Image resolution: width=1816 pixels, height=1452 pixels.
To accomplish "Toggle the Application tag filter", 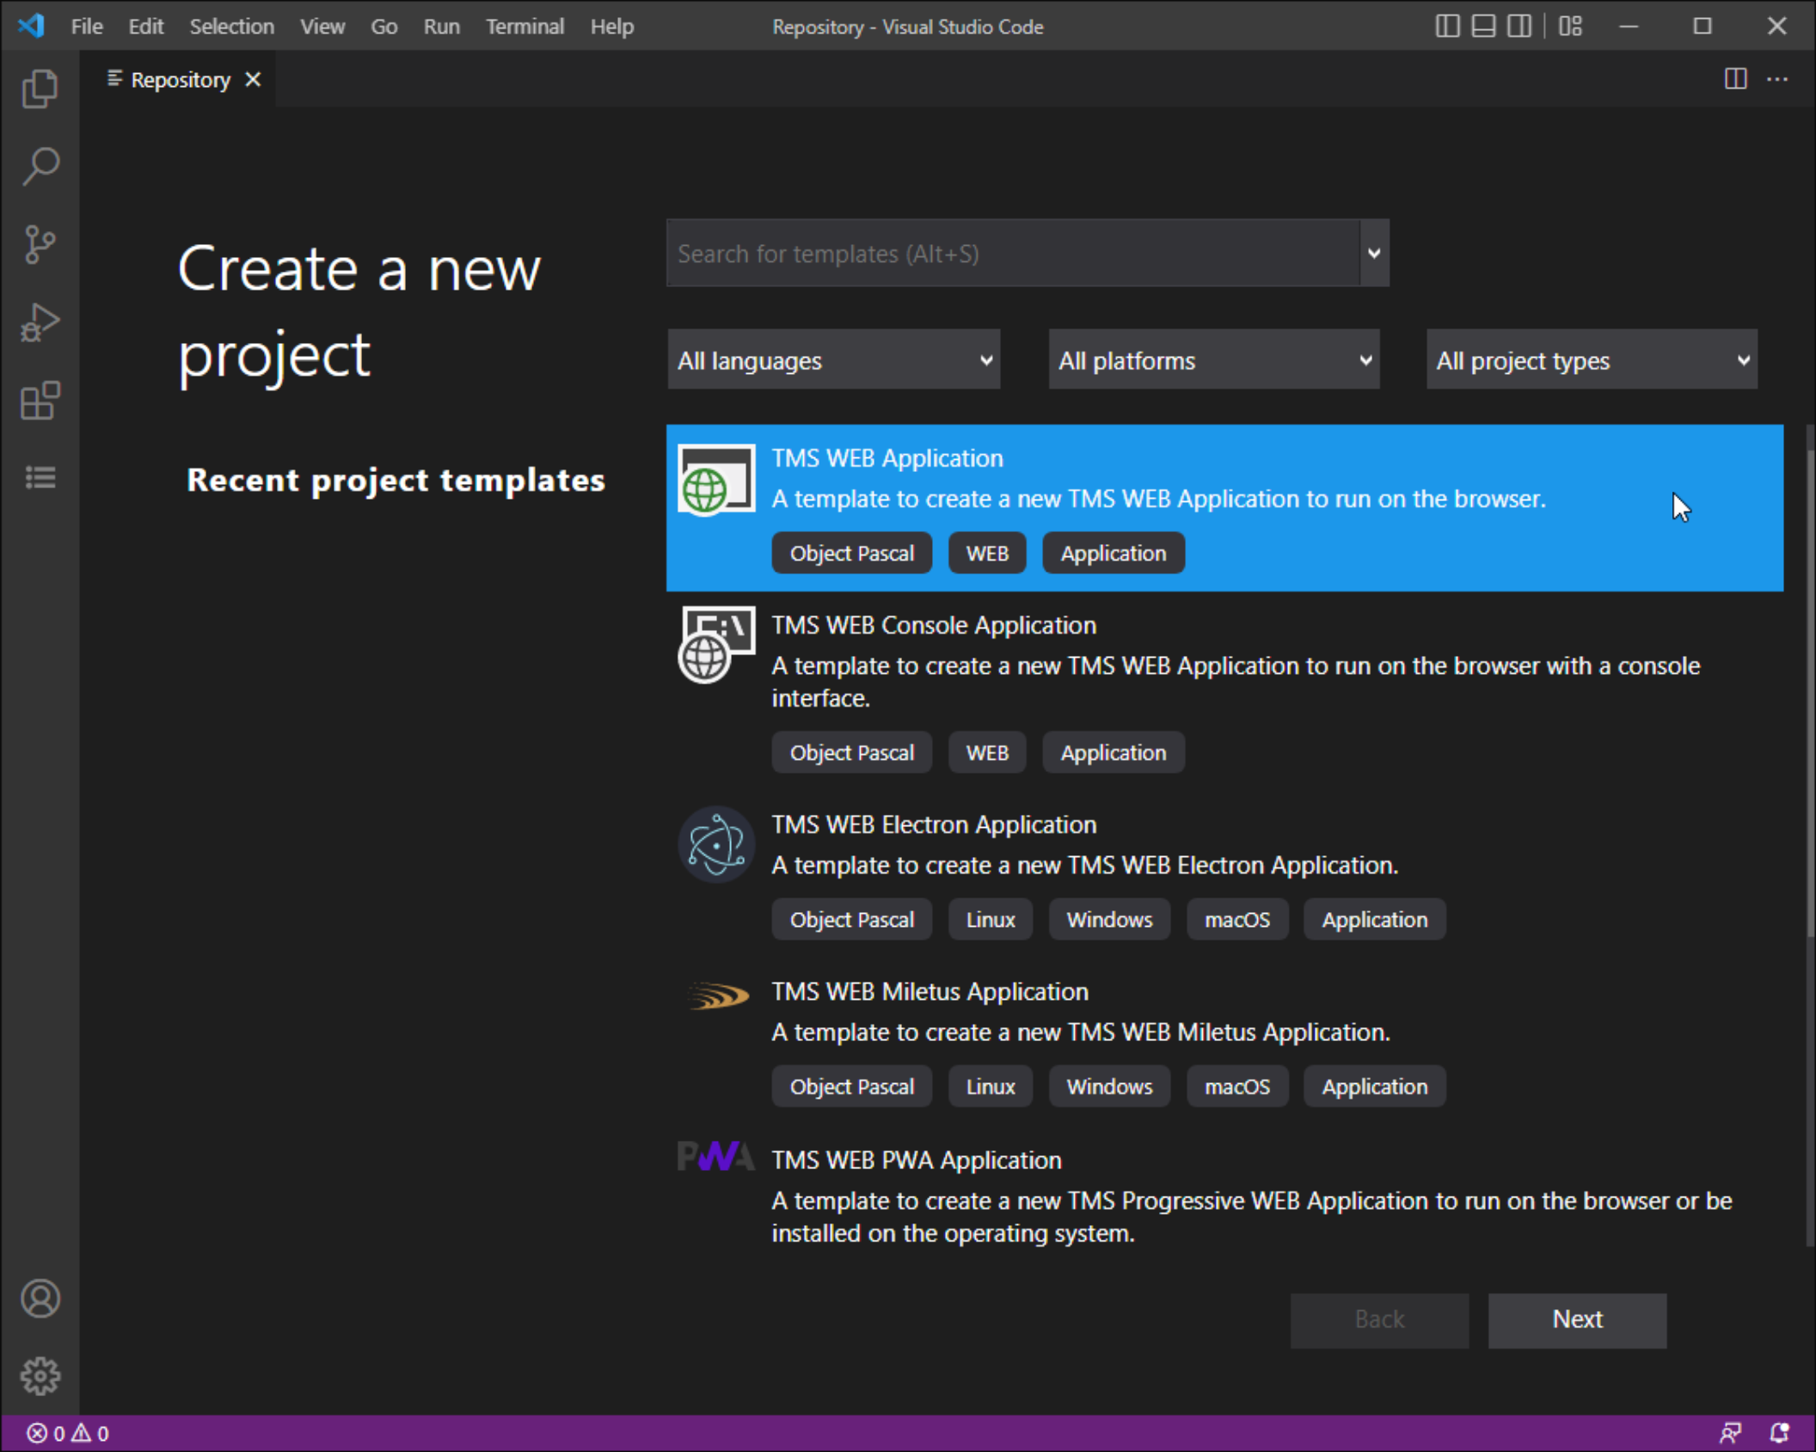I will (1114, 553).
